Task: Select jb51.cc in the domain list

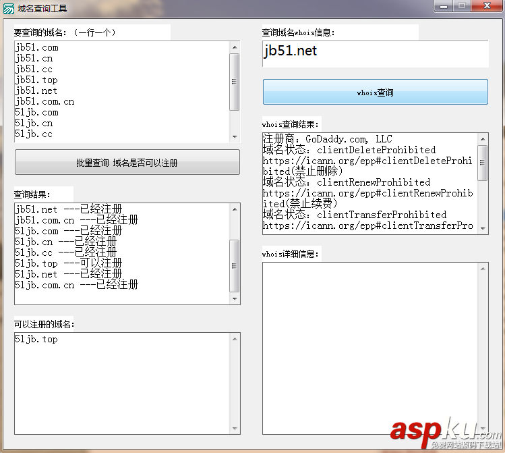Action: pos(34,70)
